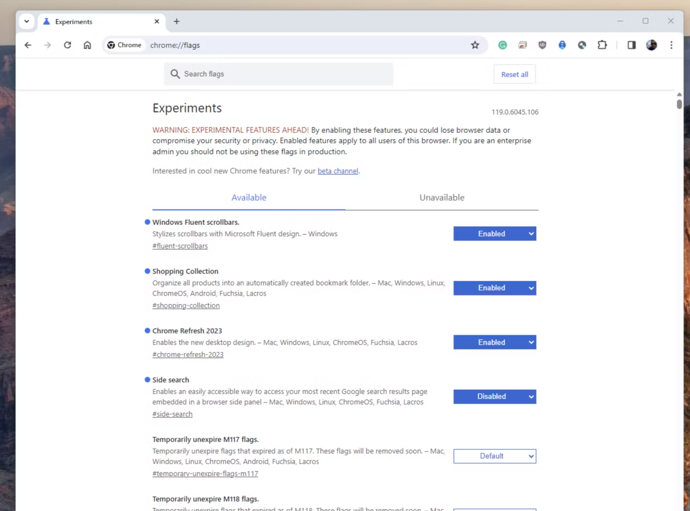The image size is (690, 511).
Task: Click the forward navigation arrow
Action: point(47,45)
